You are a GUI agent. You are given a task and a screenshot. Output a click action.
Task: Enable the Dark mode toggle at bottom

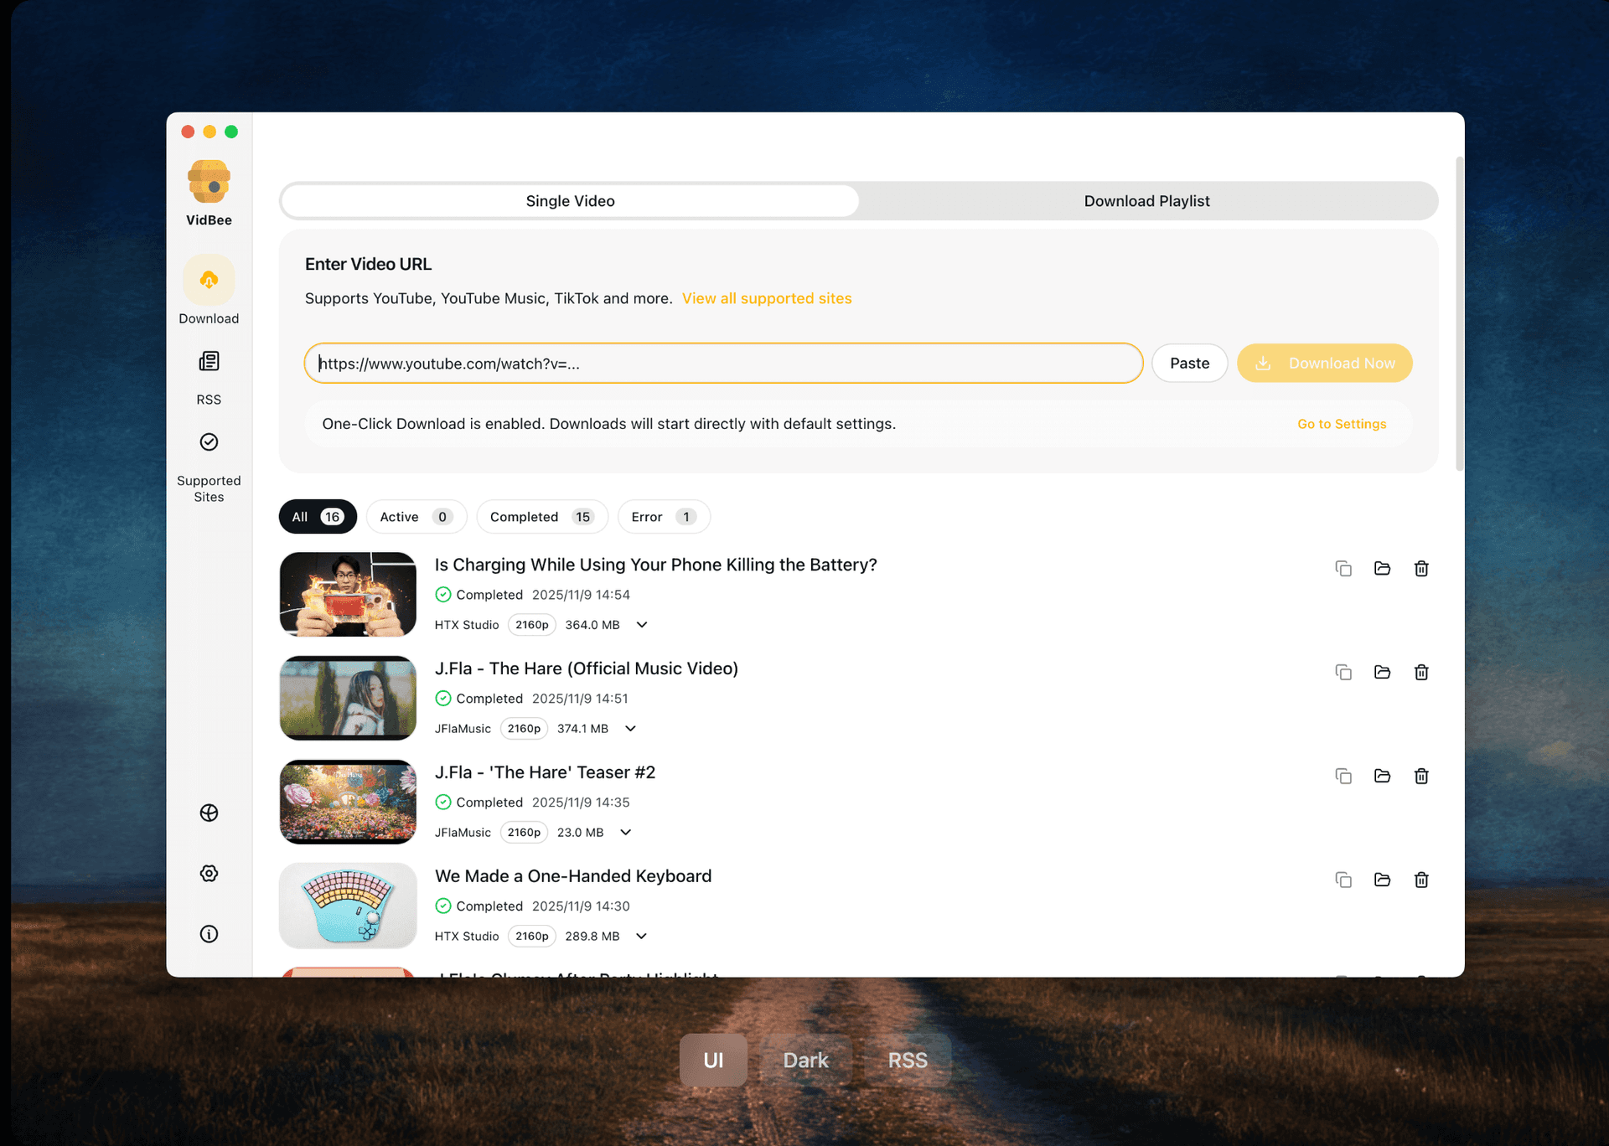coord(805,1060)
